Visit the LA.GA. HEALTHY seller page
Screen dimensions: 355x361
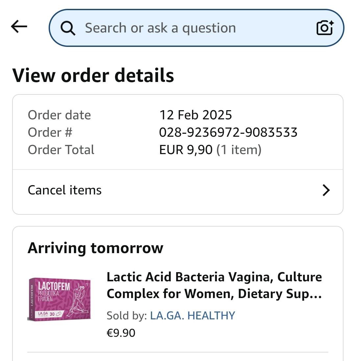coord(192,315)
